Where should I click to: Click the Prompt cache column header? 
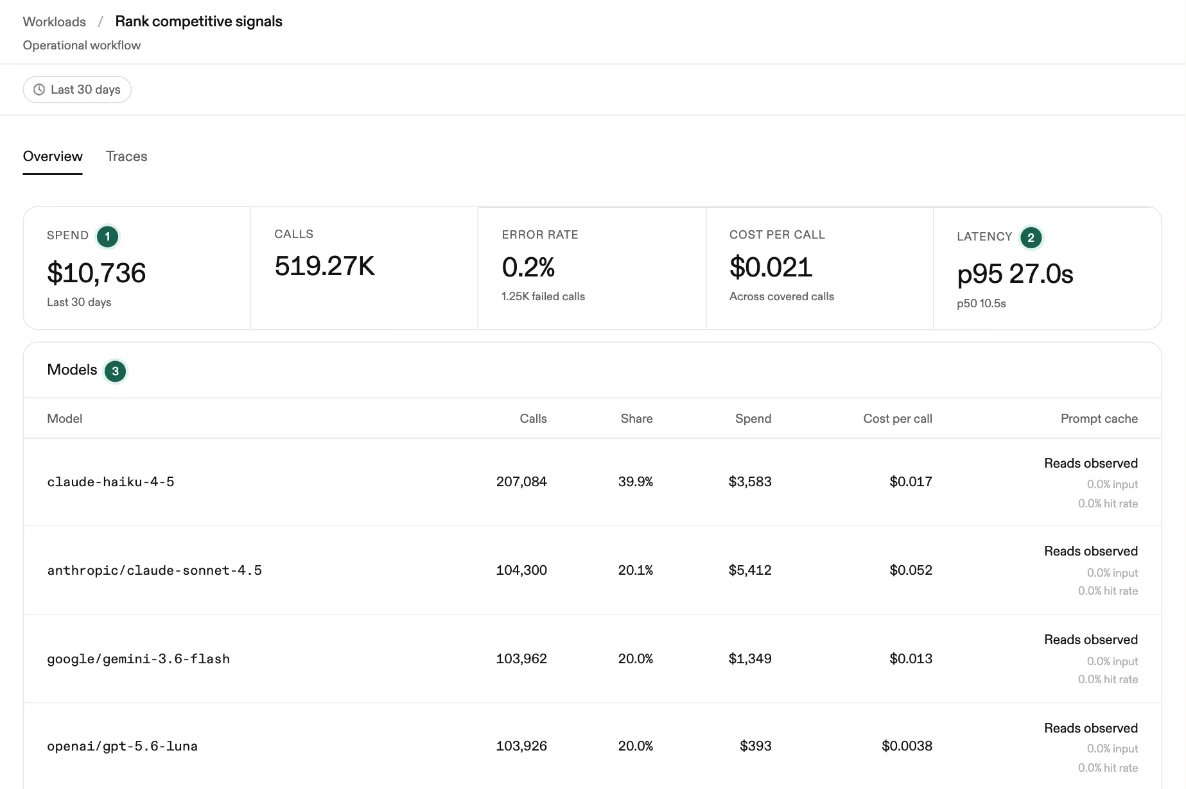click(x=1099, y=419)
